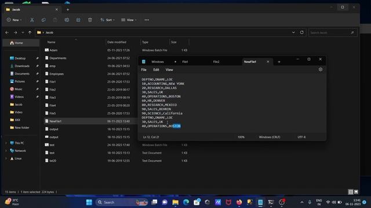
Task: Switch to details view layout icon
Action: click(351, 192)
